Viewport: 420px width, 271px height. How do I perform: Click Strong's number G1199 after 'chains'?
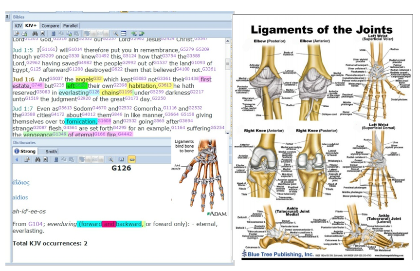(x=126, y=92)
